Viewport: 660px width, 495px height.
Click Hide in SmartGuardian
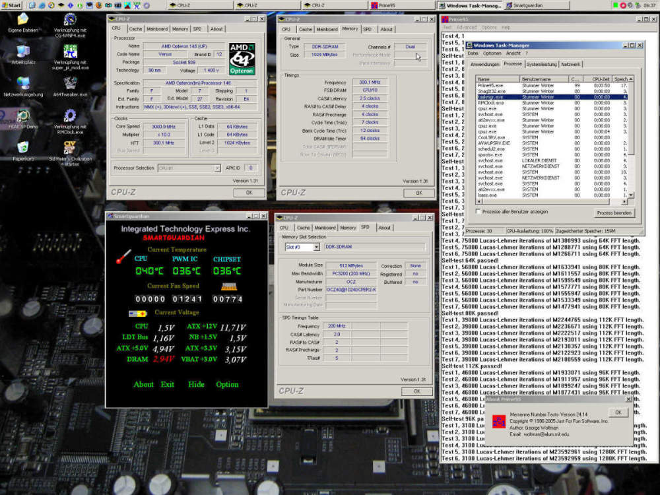196,384
